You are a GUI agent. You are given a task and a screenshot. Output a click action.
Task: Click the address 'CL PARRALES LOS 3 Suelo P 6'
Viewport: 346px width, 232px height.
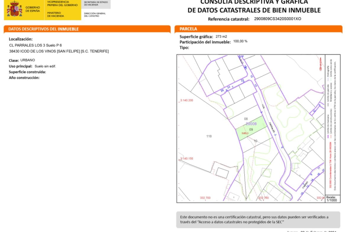[x=35, y=45]
